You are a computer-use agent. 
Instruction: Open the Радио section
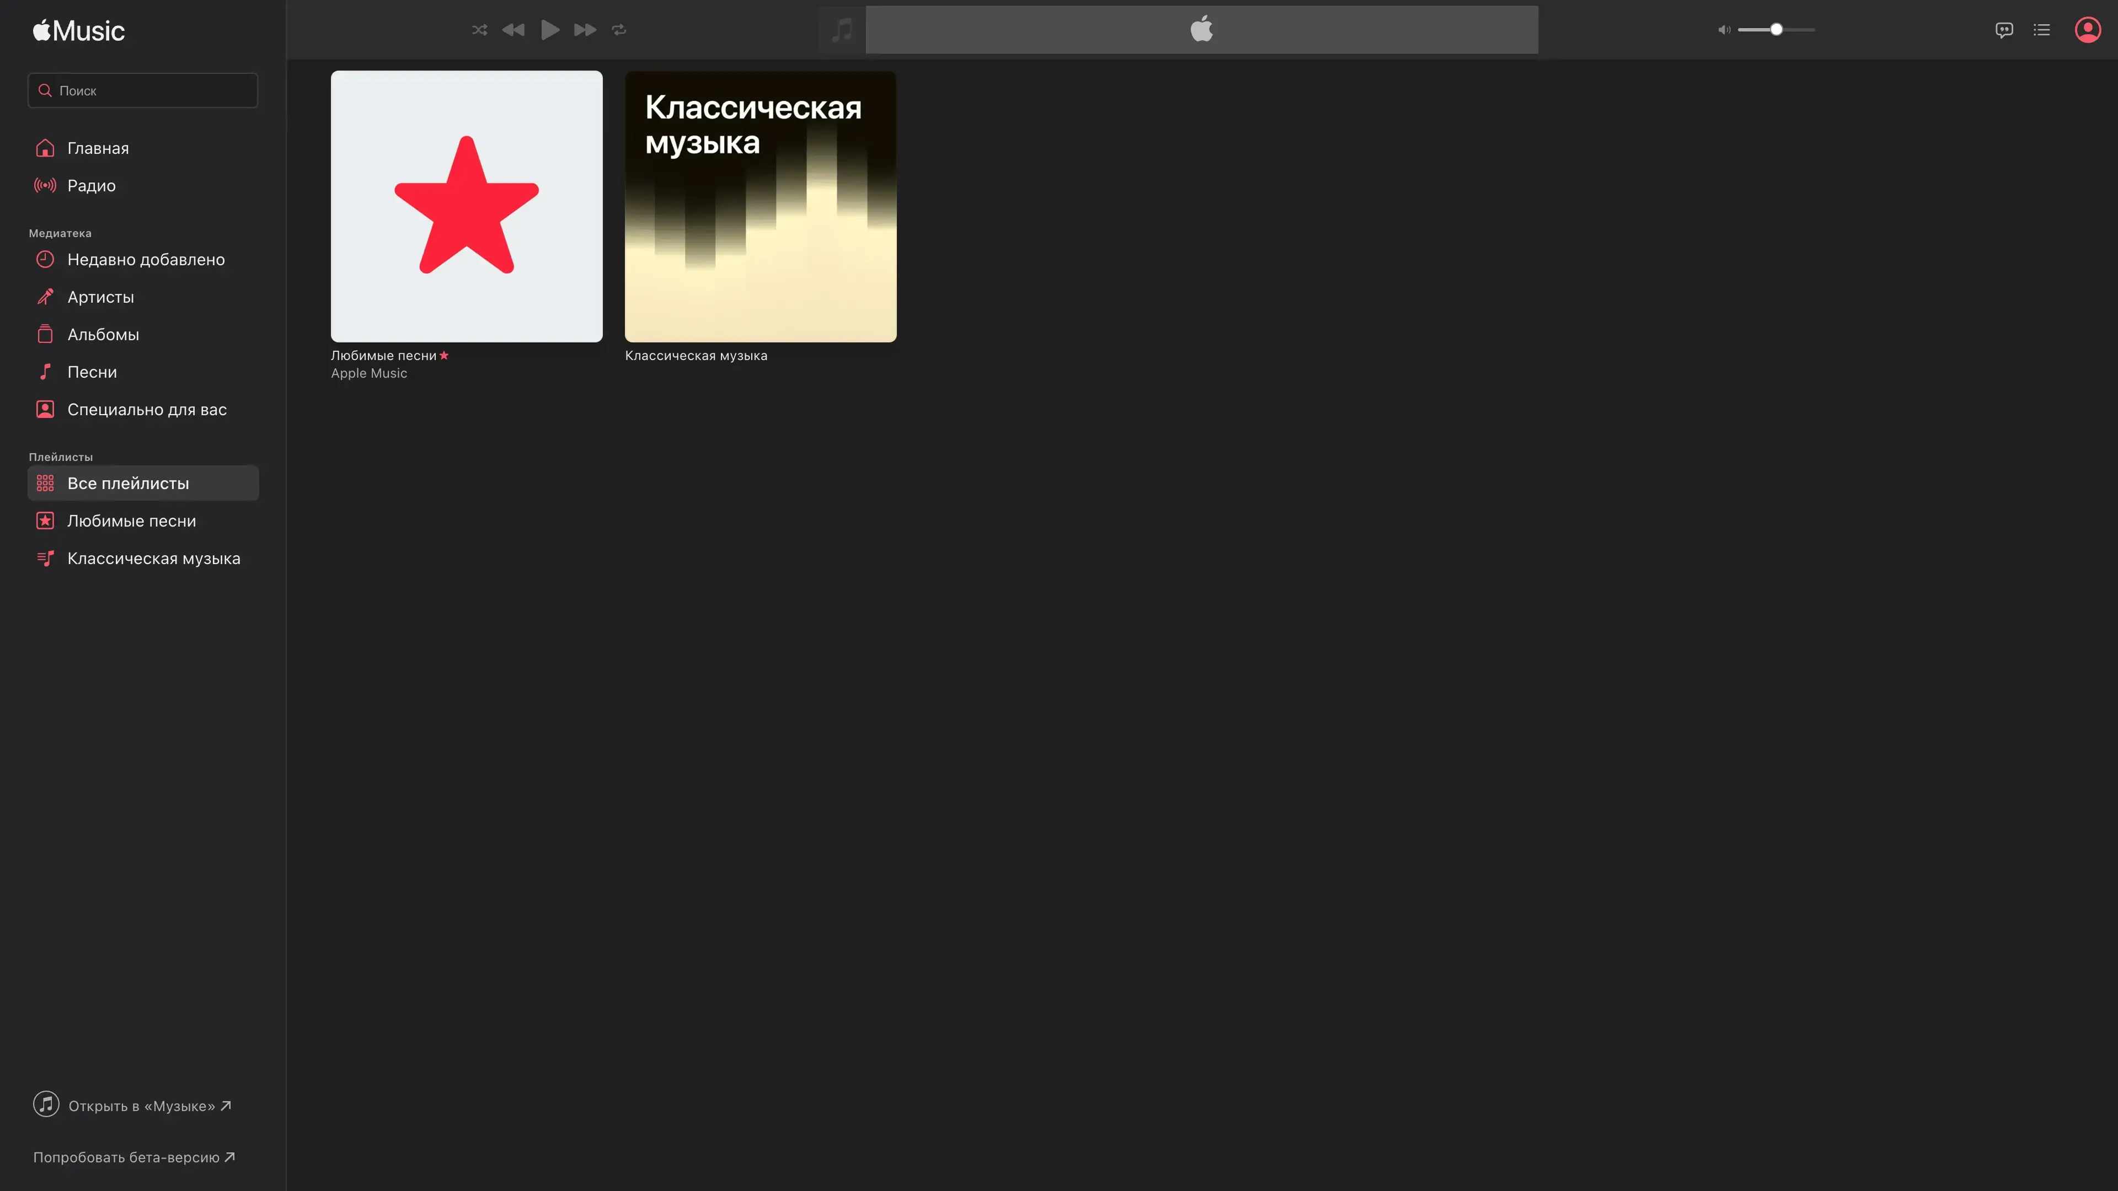click(91, 186)
